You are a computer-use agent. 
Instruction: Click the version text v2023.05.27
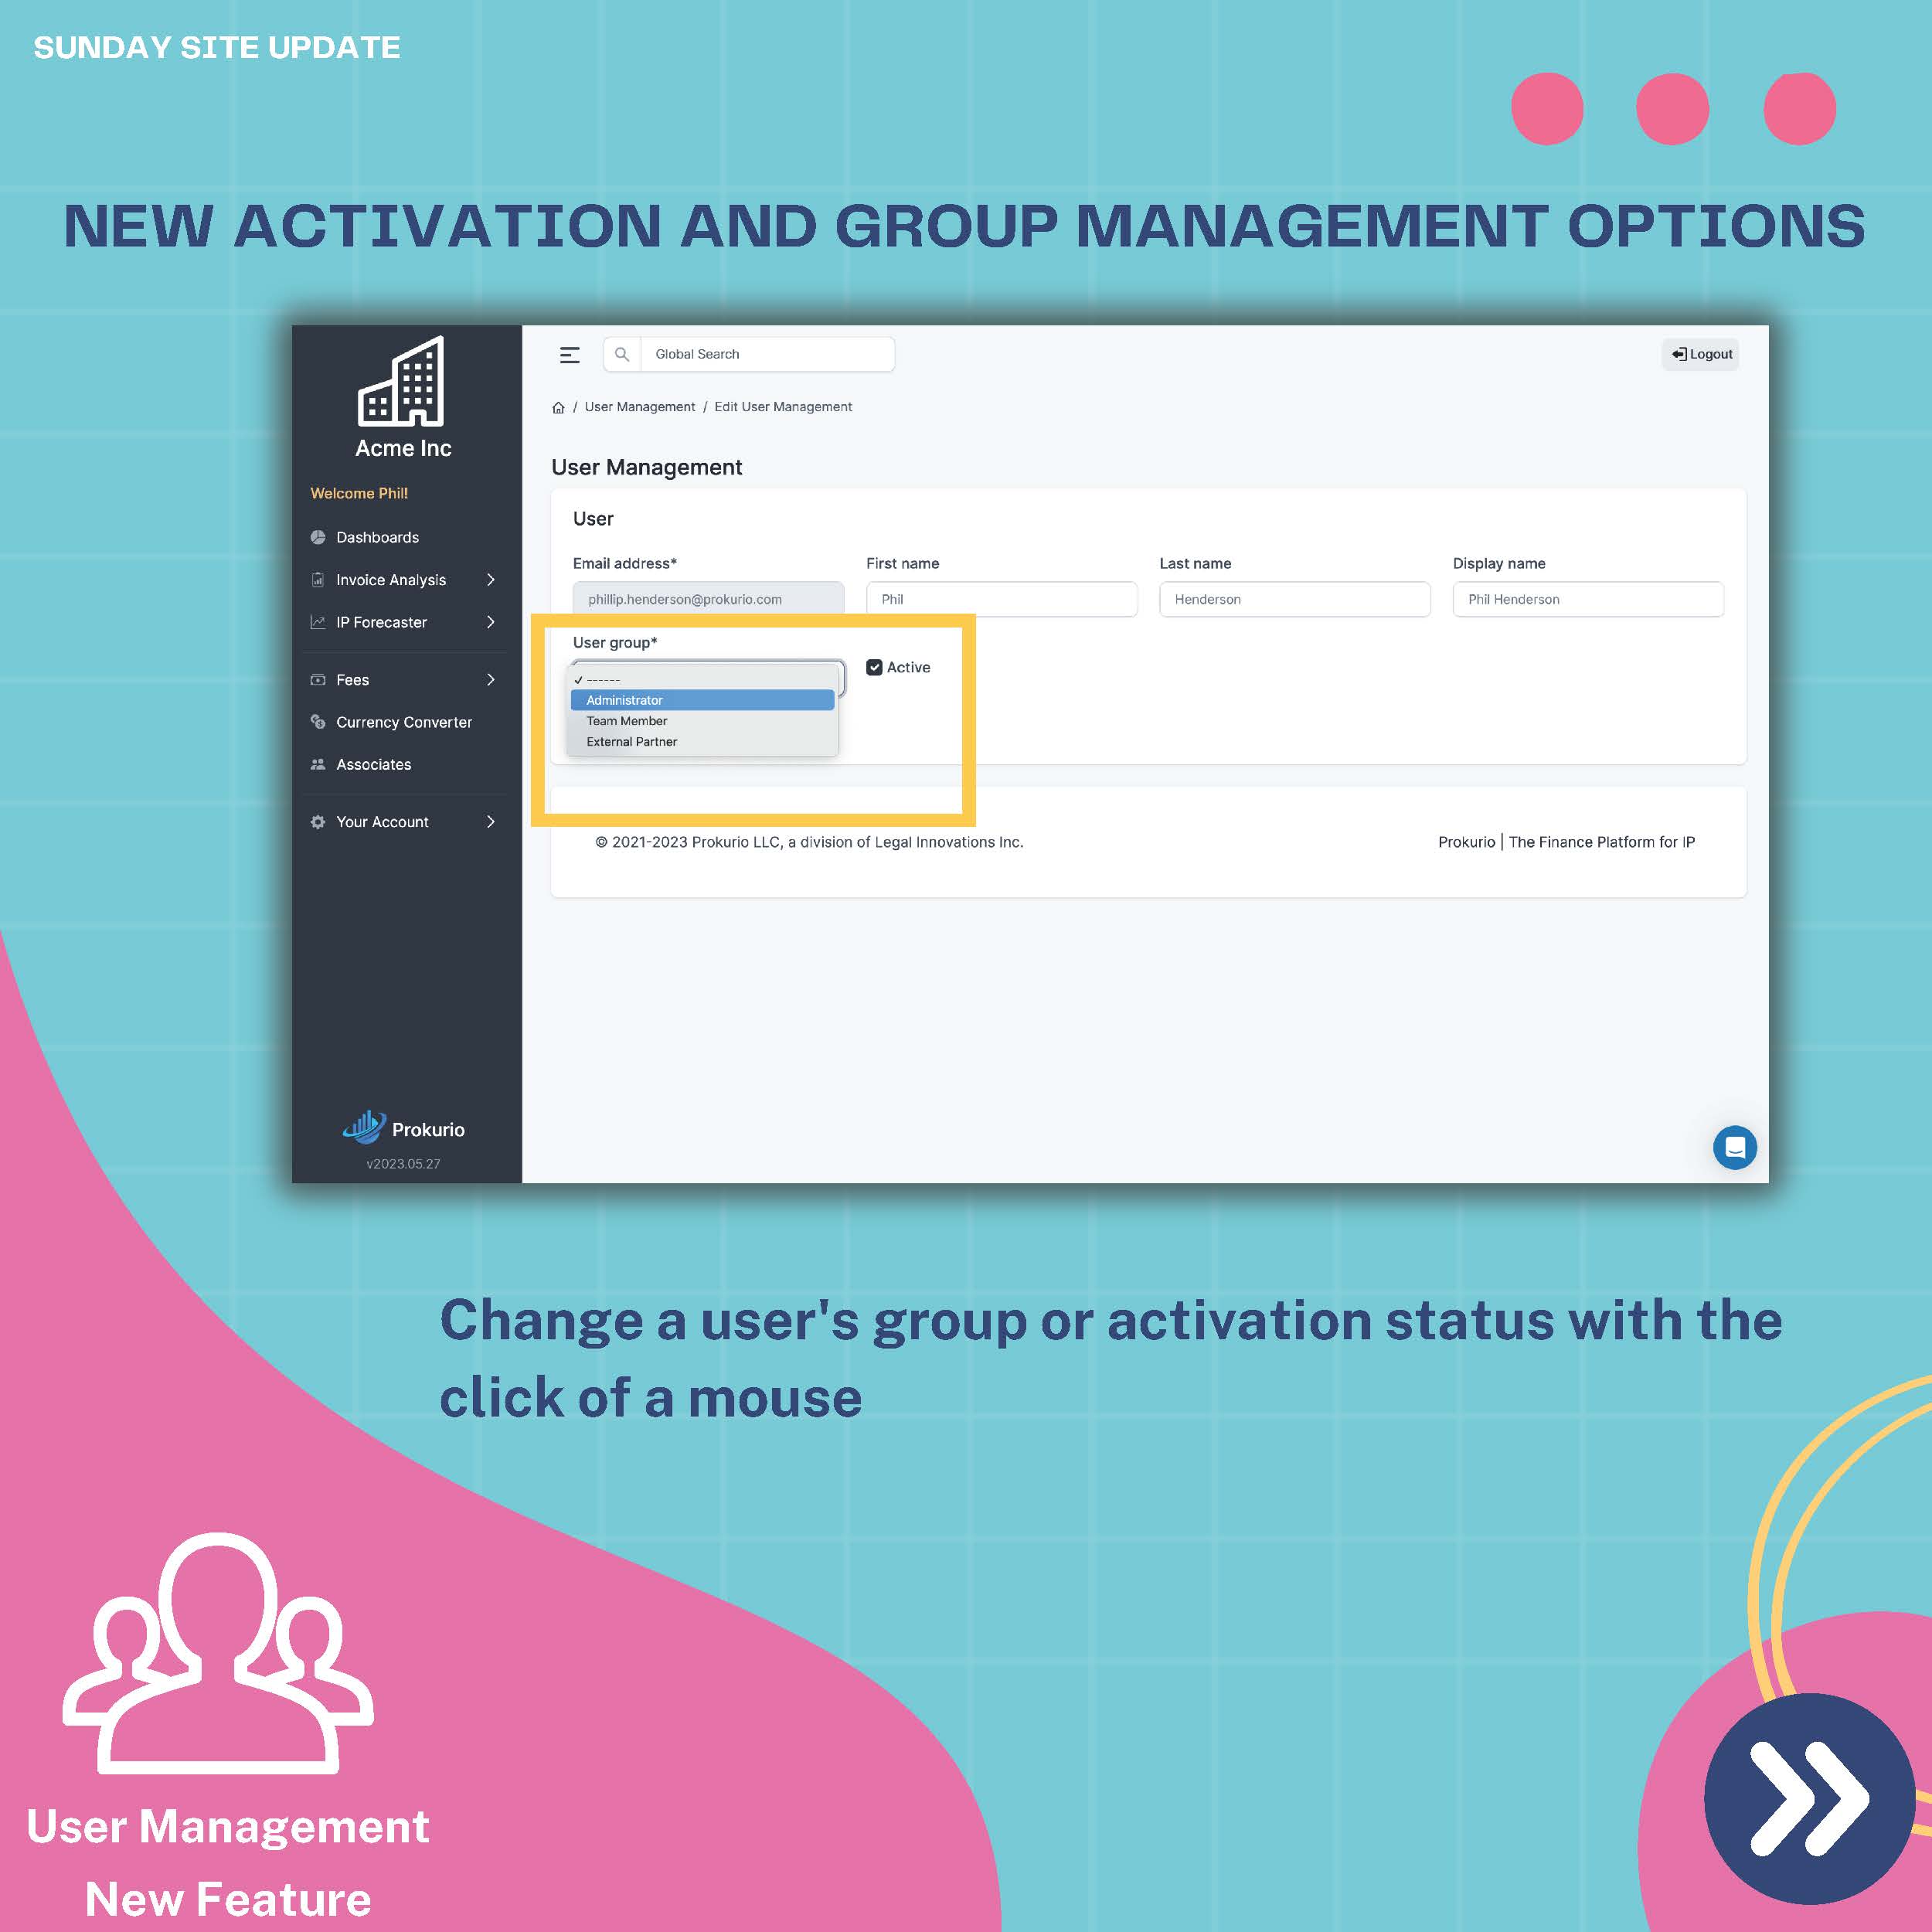[x=403, y=1164]
